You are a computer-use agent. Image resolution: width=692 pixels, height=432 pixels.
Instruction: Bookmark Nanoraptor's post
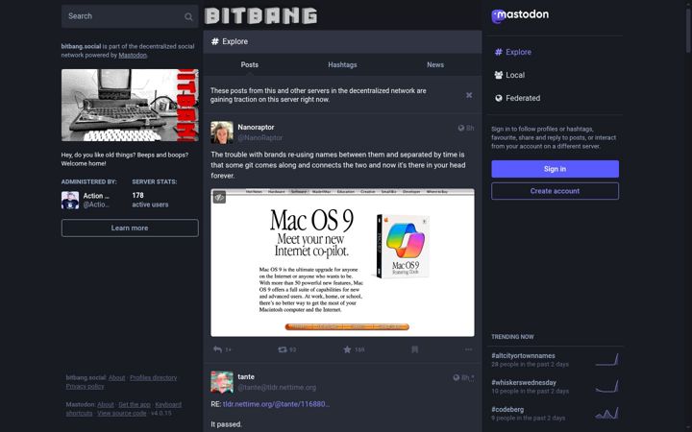[415, 349]
